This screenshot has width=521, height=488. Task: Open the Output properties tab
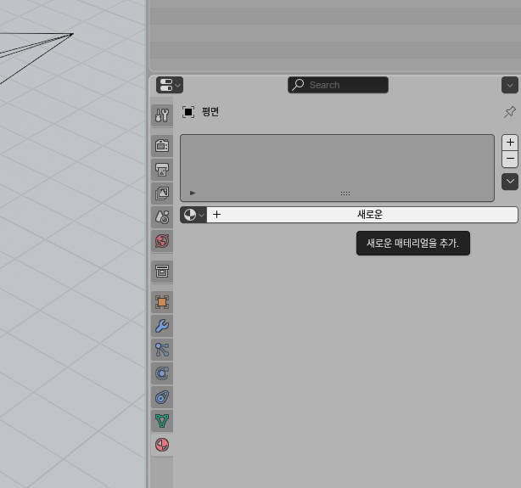click(x=162, y=170)
